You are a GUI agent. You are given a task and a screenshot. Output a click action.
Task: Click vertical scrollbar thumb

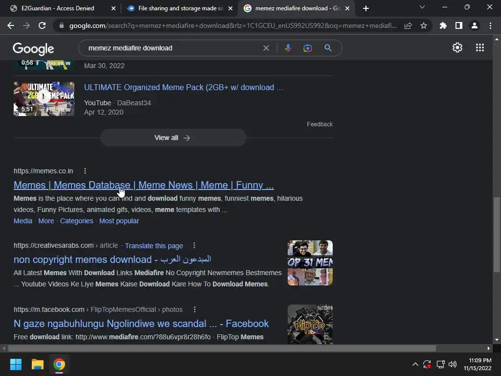pyautogui.click(x=497, y=235)
